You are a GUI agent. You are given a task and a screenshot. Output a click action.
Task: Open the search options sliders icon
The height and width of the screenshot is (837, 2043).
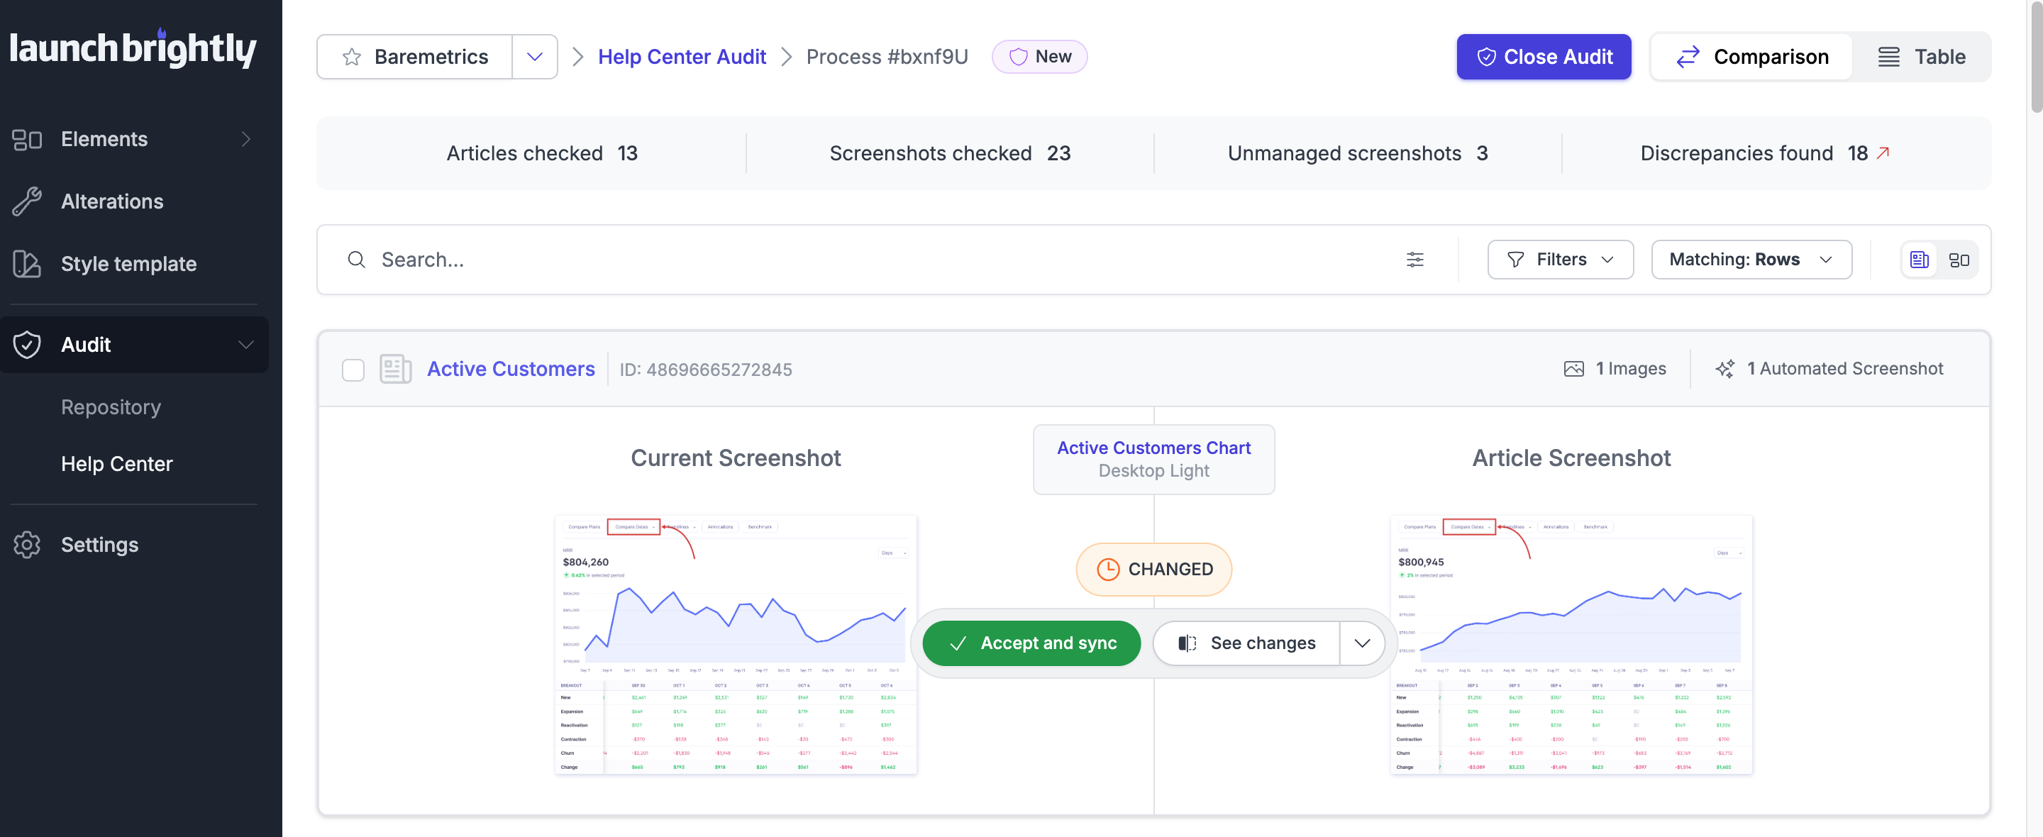(x=1415, y=260)
